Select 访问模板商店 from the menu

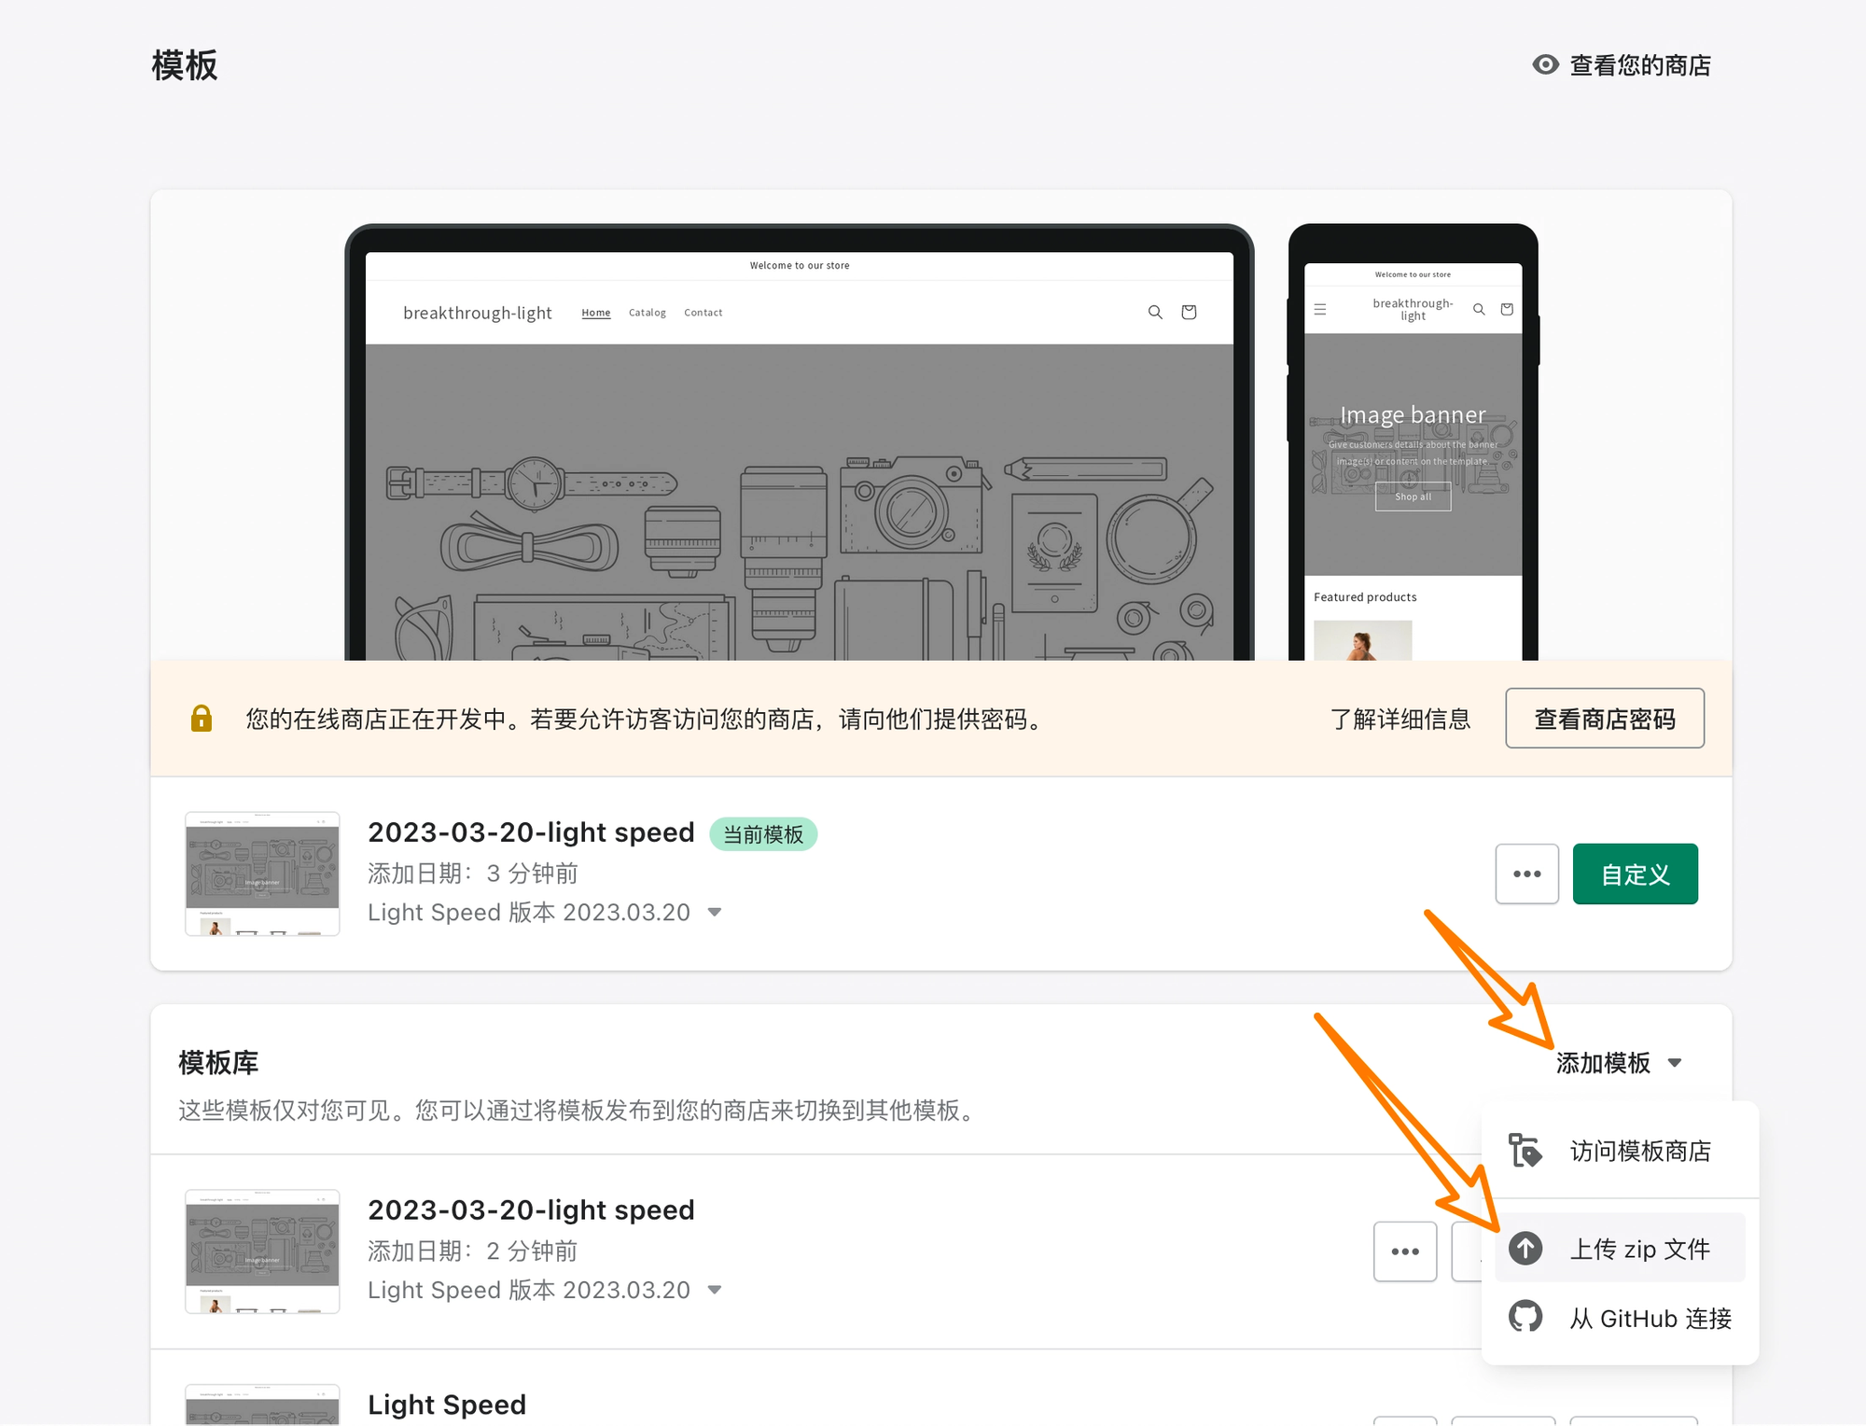[1640, 1150]
